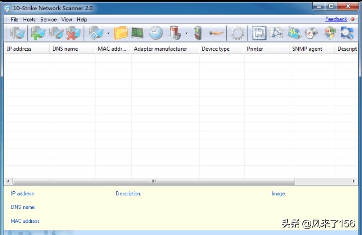Sort by DNS name column header
This screenshot has width=362, height=235.
pos(72,49)
